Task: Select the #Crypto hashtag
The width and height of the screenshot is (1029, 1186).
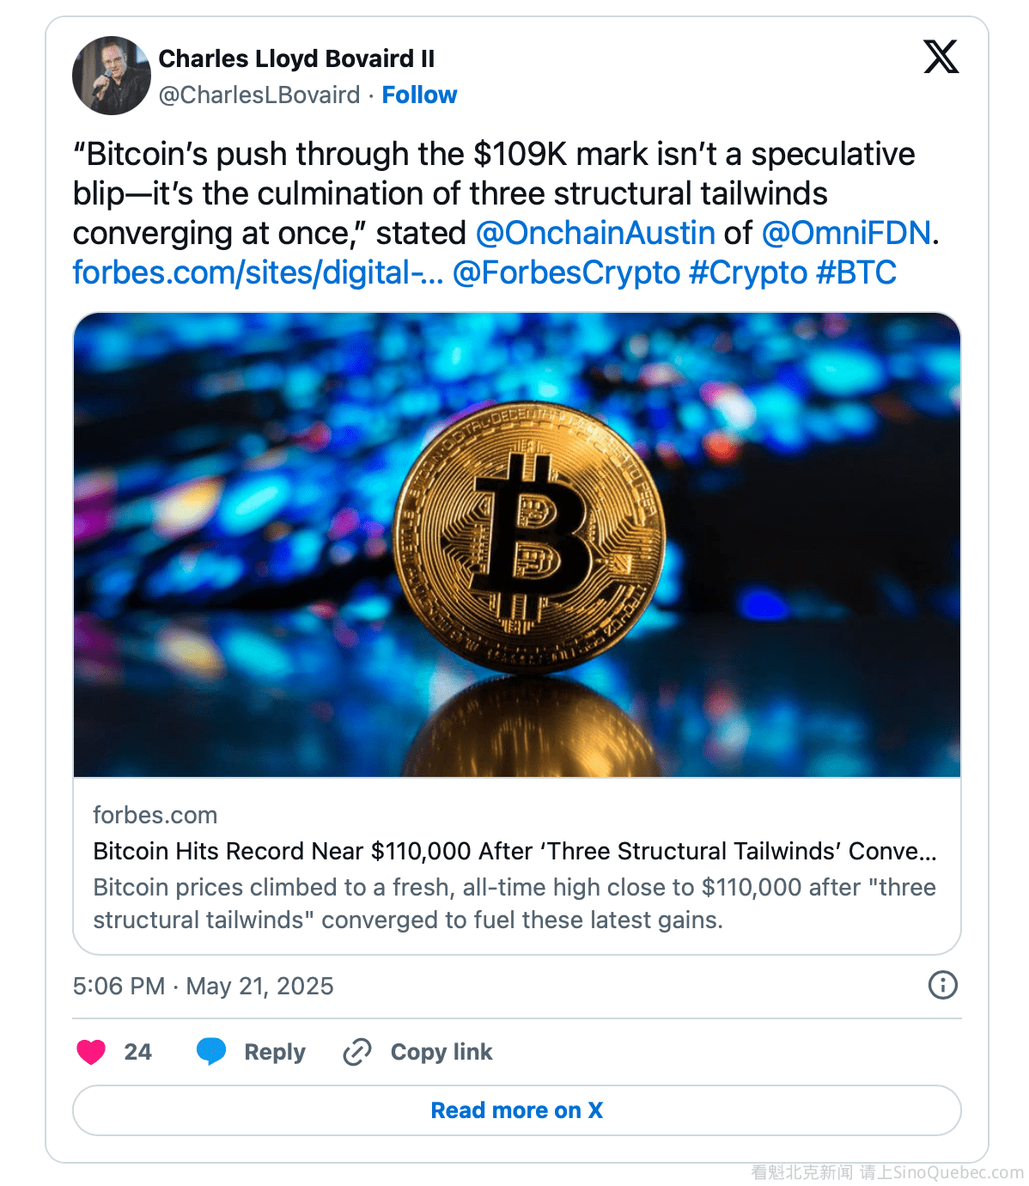Action: click(x=748, y=272)
